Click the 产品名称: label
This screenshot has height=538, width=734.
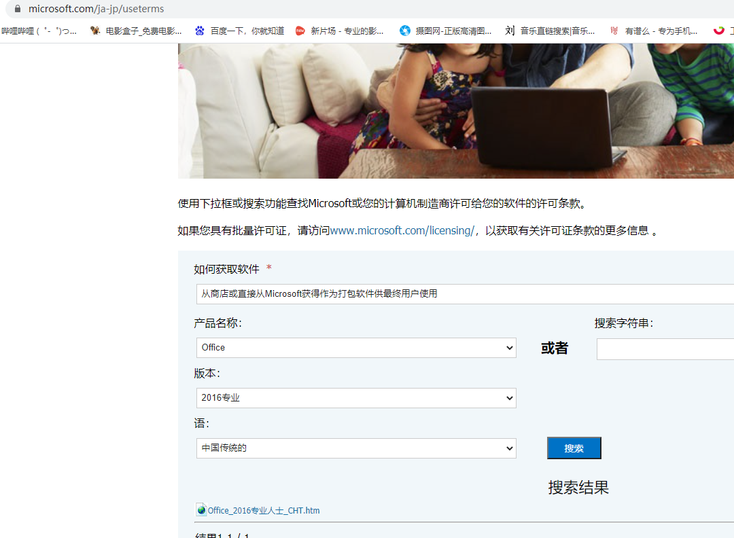217,323
